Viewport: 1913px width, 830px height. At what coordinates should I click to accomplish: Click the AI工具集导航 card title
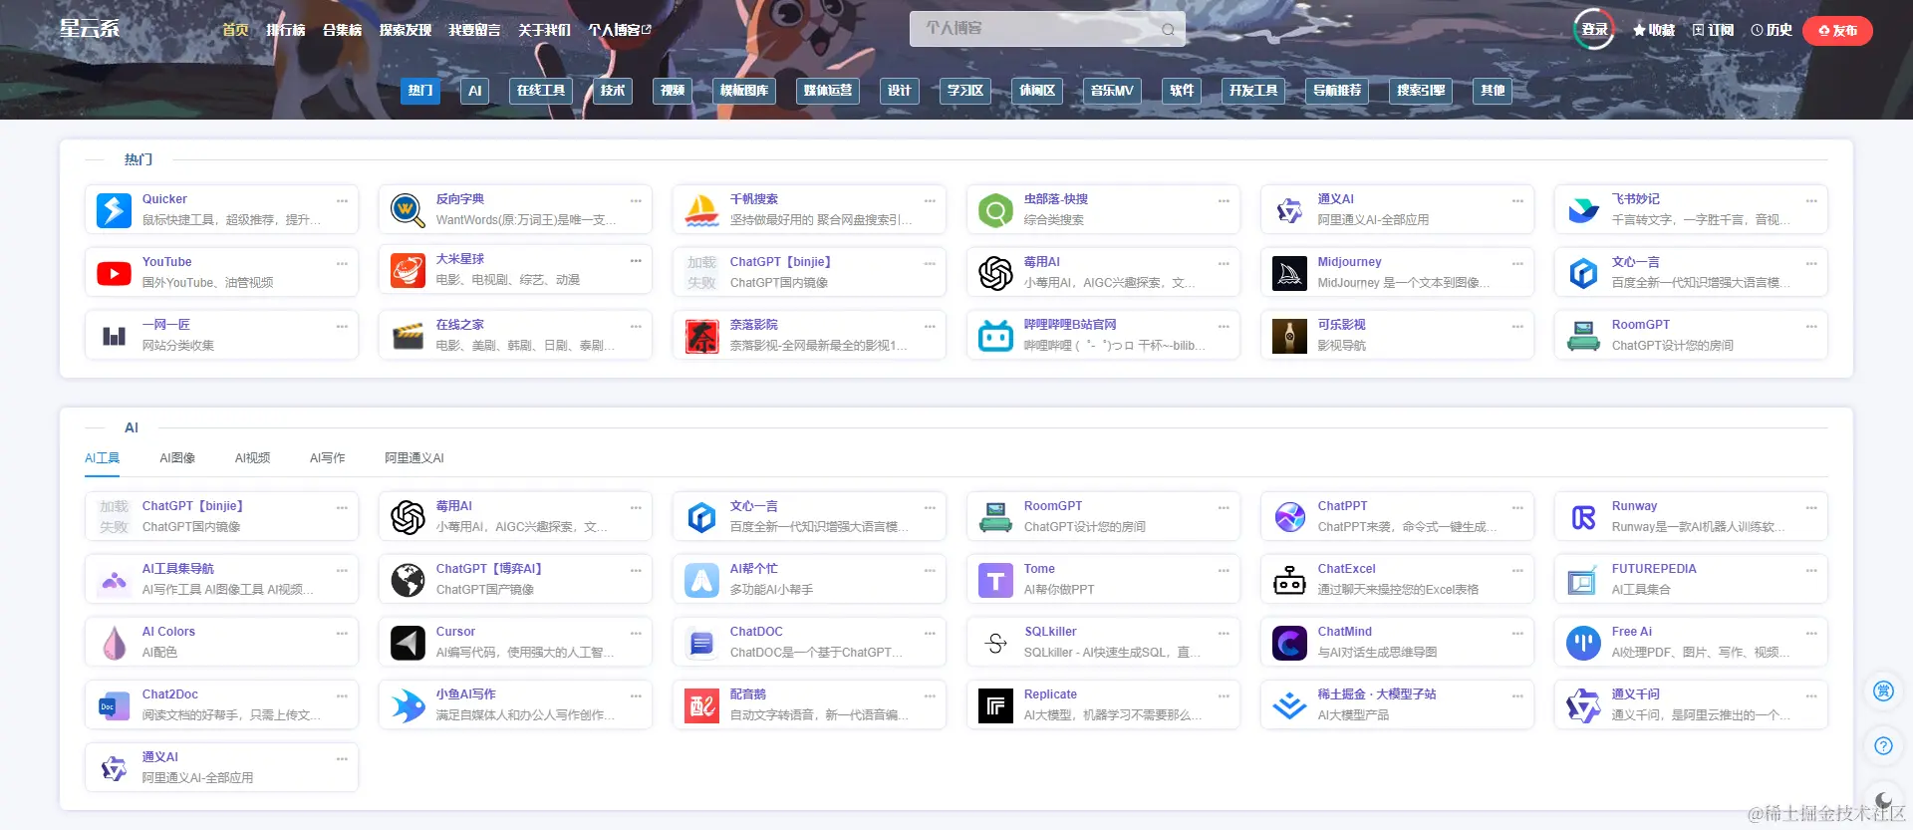click(178, 569)
